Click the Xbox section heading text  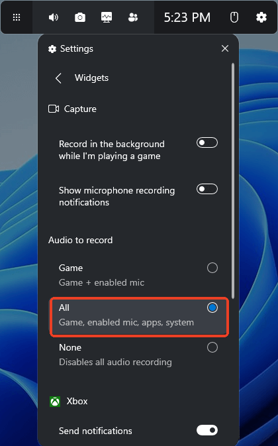click(x=77, y=402)
